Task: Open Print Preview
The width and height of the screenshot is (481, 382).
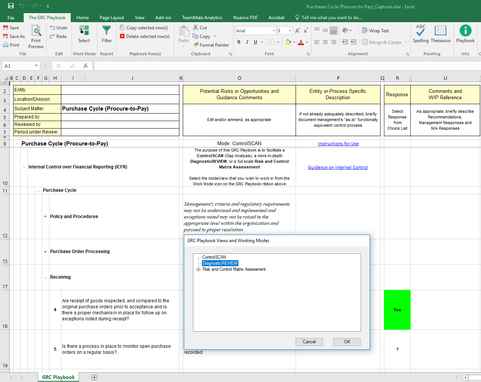Action: (x=36, y=36)
